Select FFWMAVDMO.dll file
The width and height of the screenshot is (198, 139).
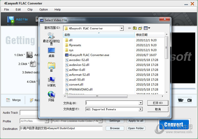click(79, 89)
